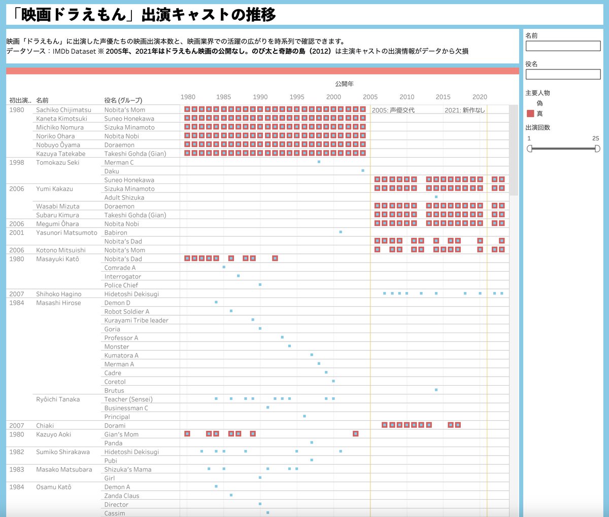Select the name Kaneta Kimotsuki
609x517 pixels.
(61, 119)
